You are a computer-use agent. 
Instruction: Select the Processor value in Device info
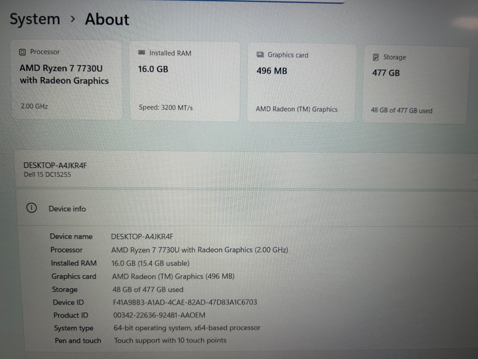pyautogui.click(x=200, y=250)
